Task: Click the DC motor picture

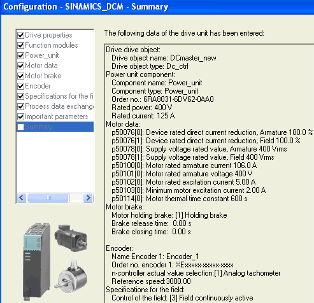Action: 71,238
